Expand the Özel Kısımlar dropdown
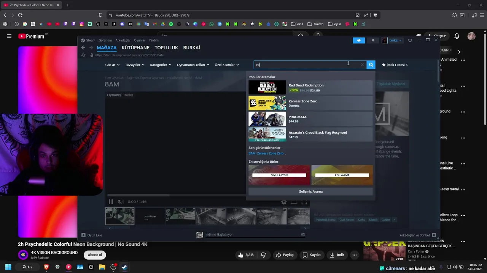 [227, 65]
